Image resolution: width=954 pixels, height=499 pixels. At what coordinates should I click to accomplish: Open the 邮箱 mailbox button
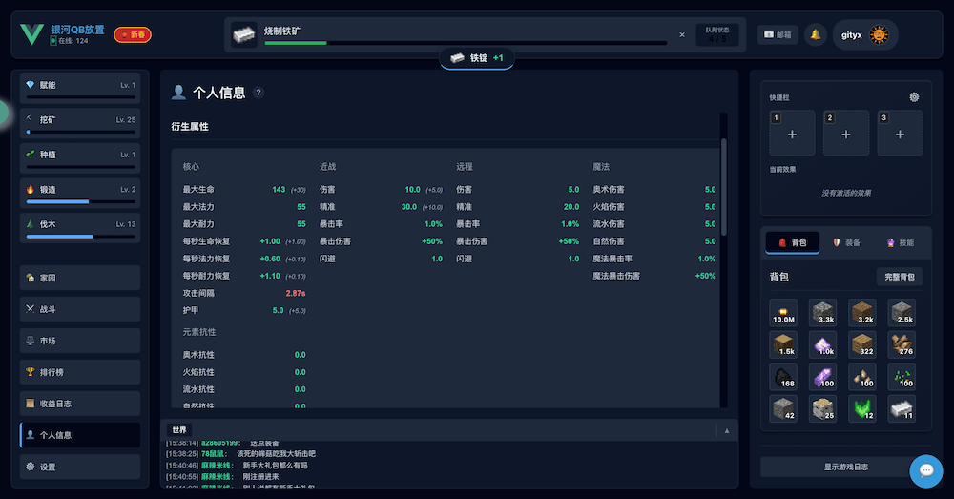tap(778, 34)
